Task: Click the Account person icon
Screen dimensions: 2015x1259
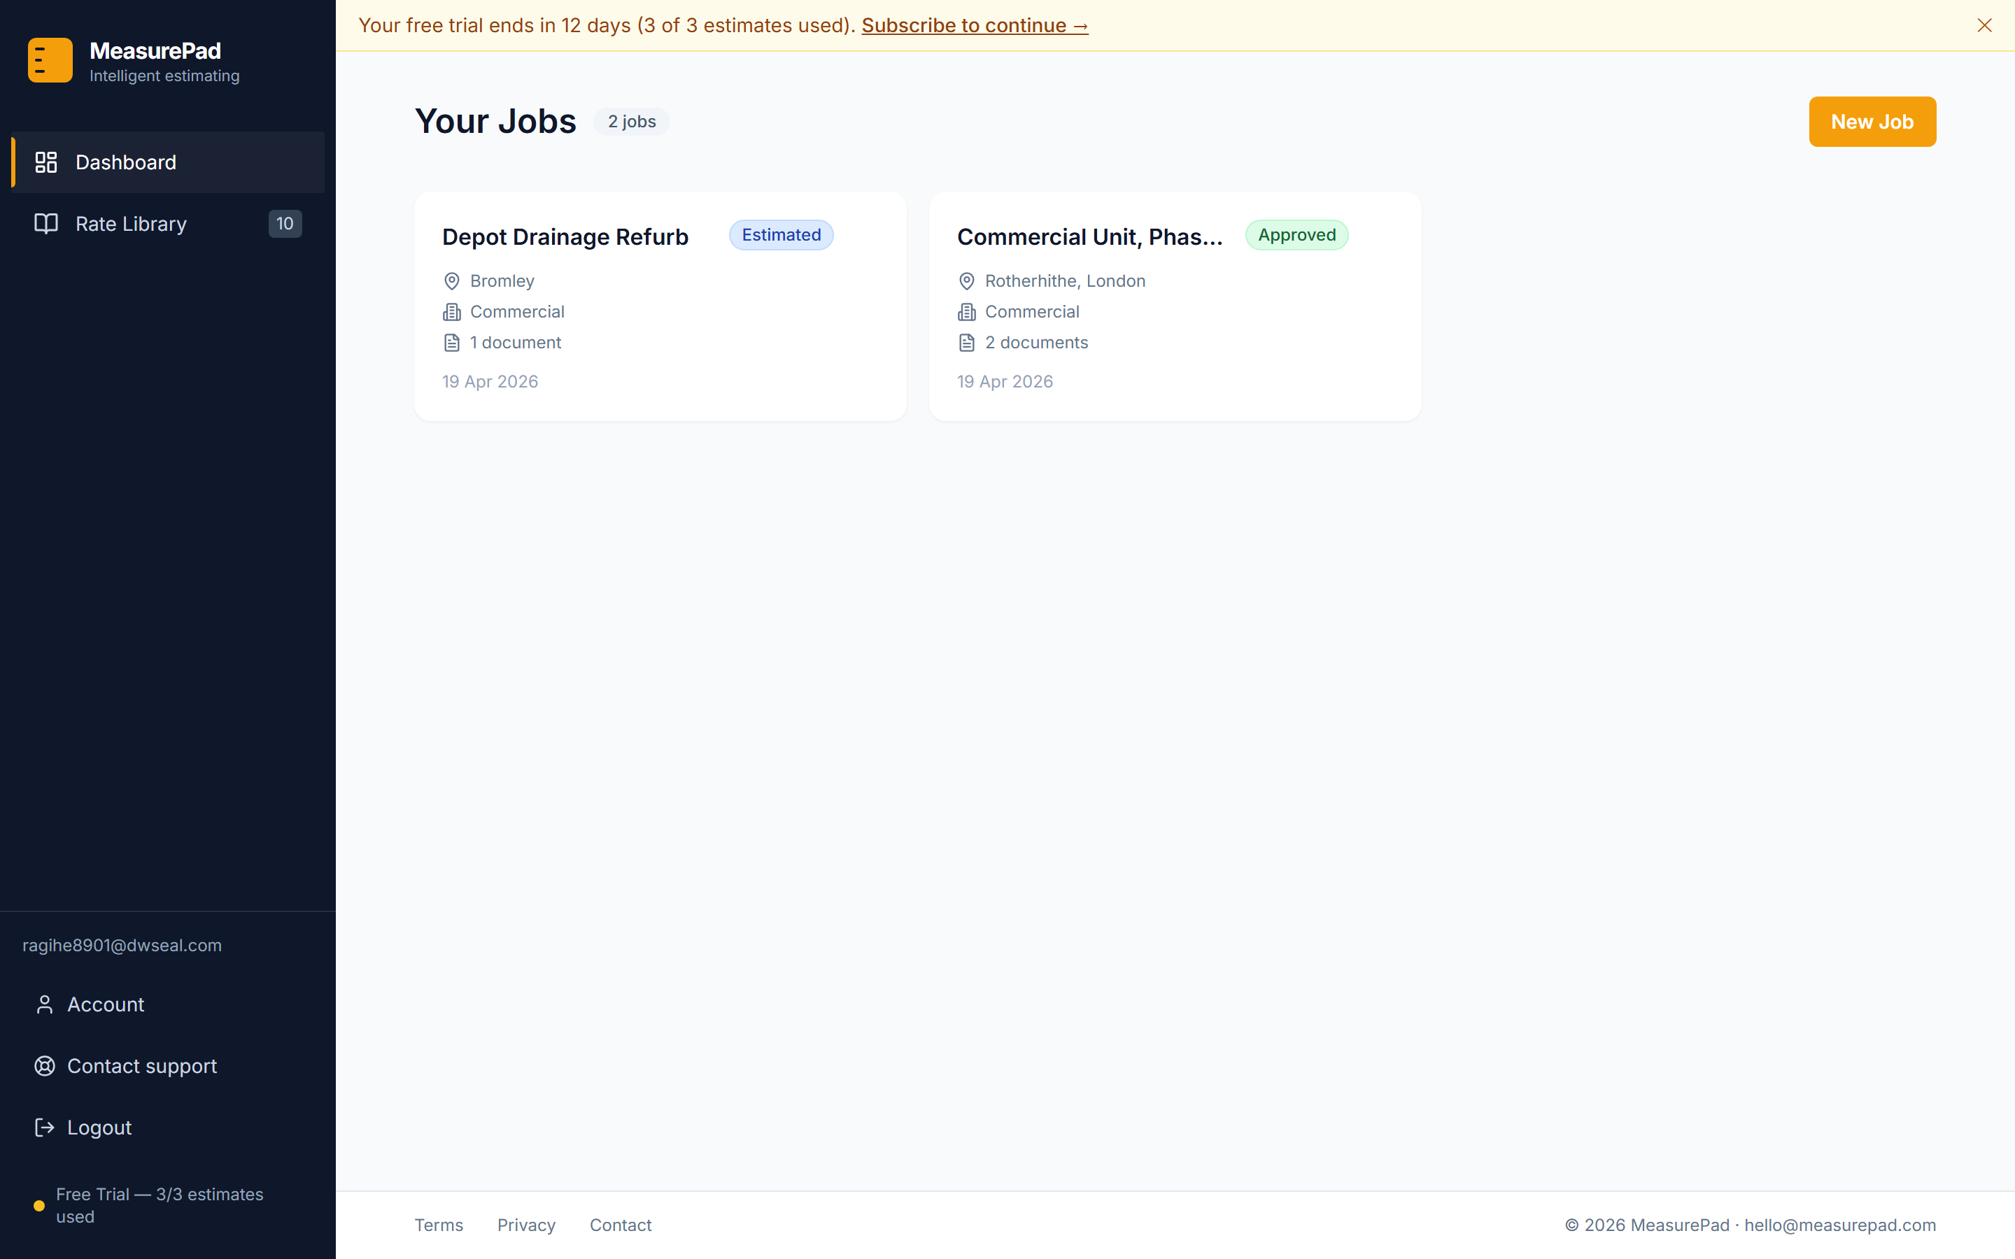Action: click(x=45, y=1005)
